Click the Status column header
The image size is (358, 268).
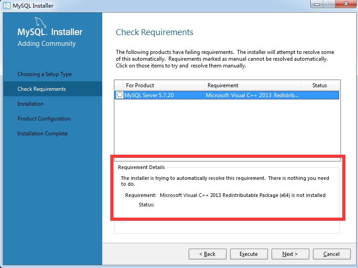point(320,85)
